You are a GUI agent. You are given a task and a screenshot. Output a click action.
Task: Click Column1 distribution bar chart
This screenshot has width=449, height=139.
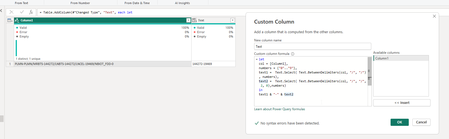(x=16, y=48)
